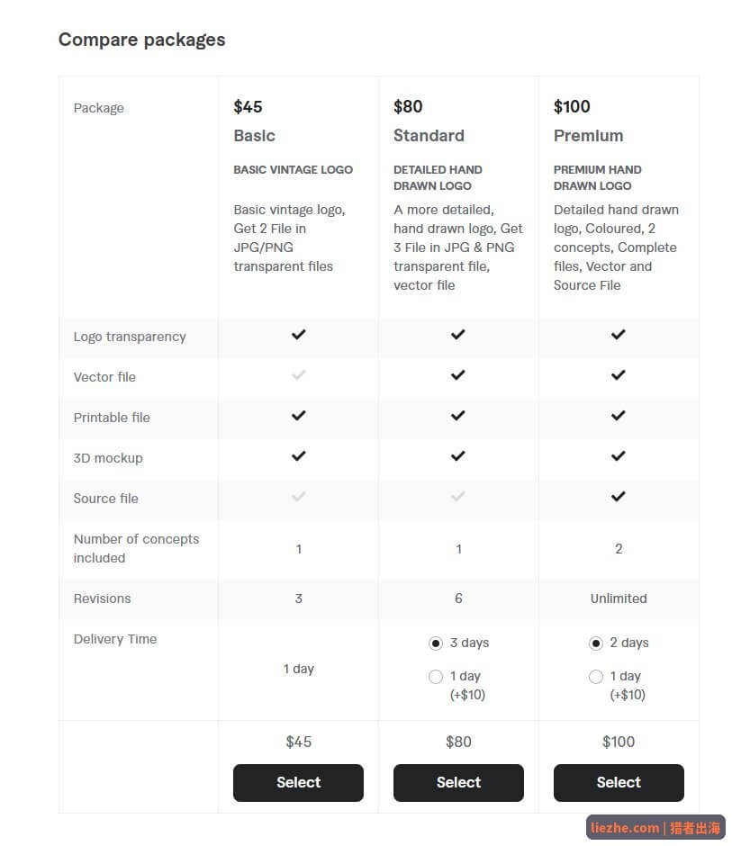Click the Compare packages heading

click(142, 40)
